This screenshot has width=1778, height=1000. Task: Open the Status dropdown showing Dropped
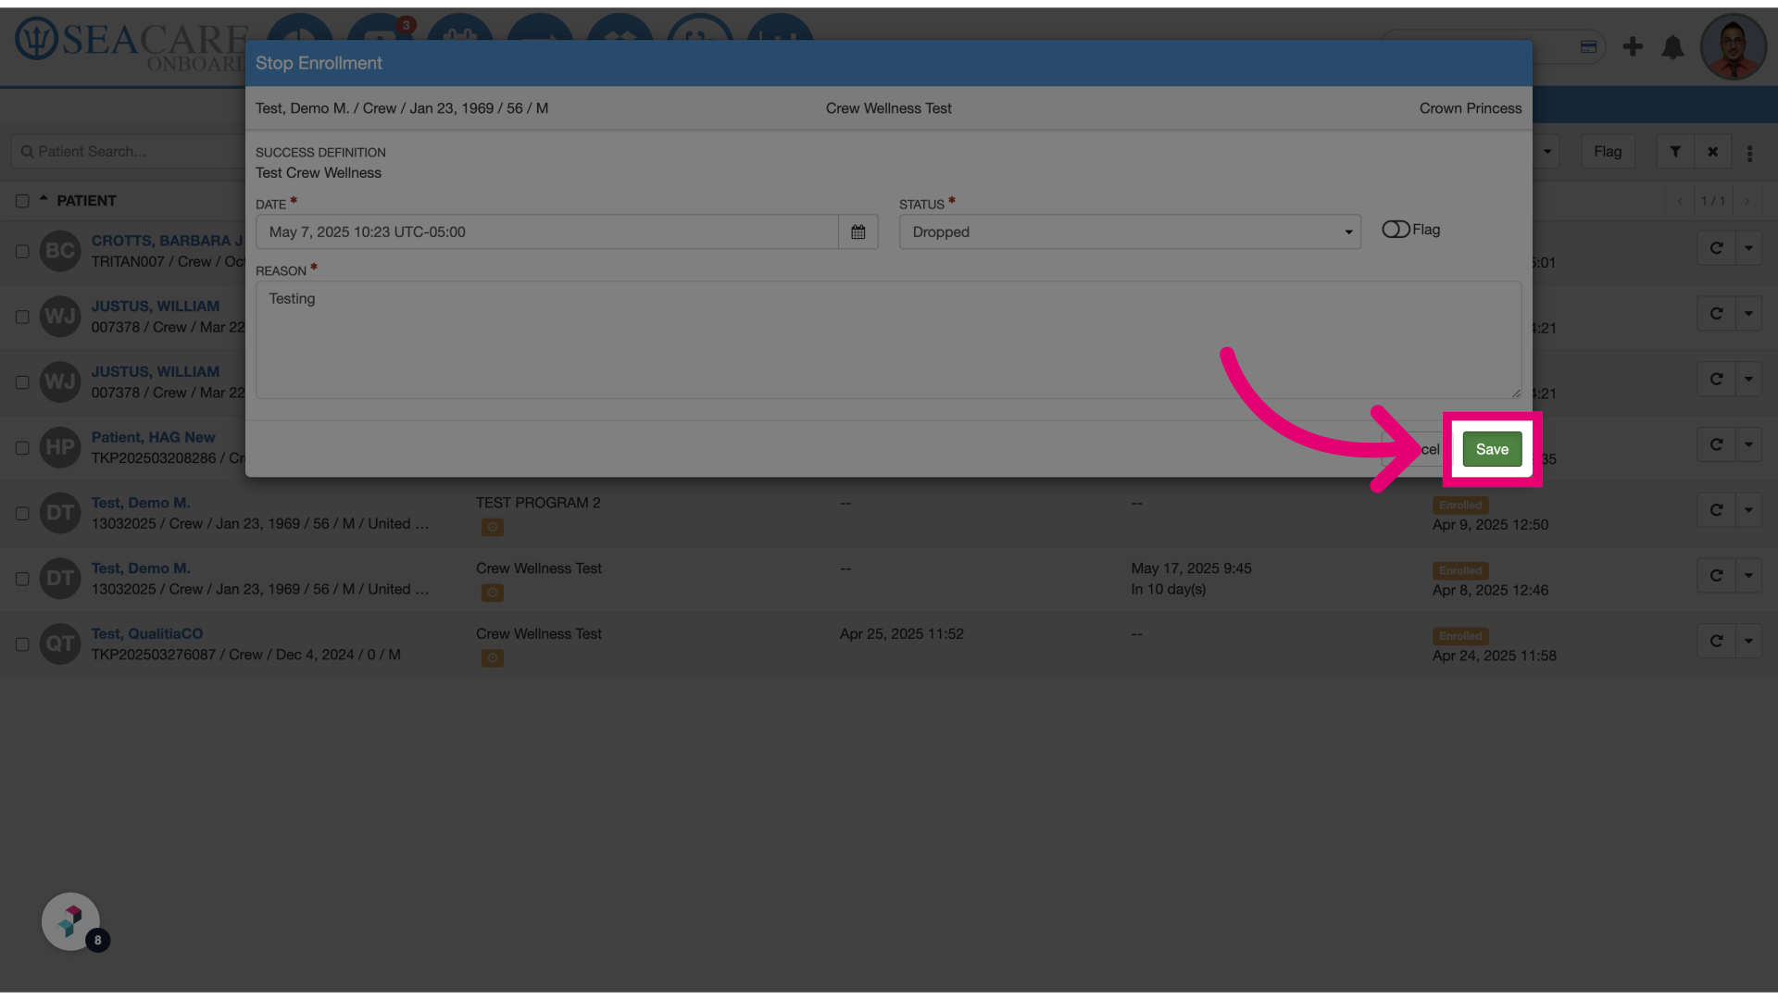tap(1130, 232)
